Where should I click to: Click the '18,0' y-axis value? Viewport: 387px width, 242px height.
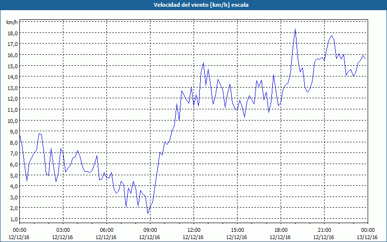click(x=13, y=33)
